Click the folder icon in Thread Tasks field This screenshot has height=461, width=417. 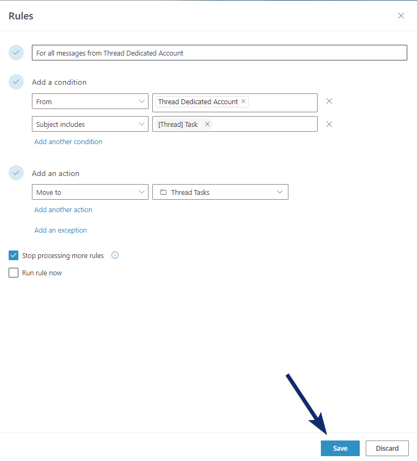163,192
